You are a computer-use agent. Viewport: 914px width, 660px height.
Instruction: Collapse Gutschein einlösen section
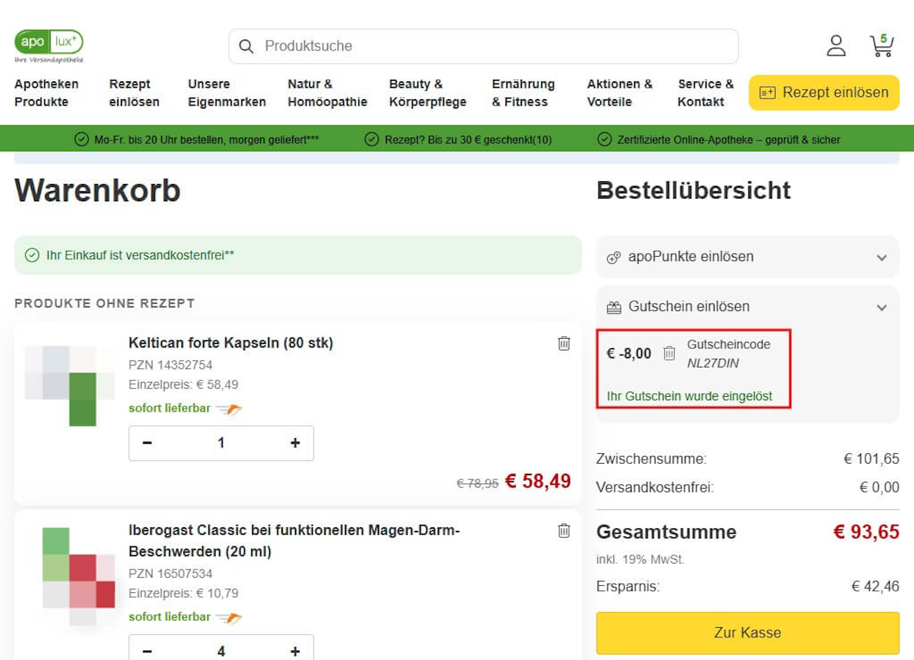(x=748, y=307)
